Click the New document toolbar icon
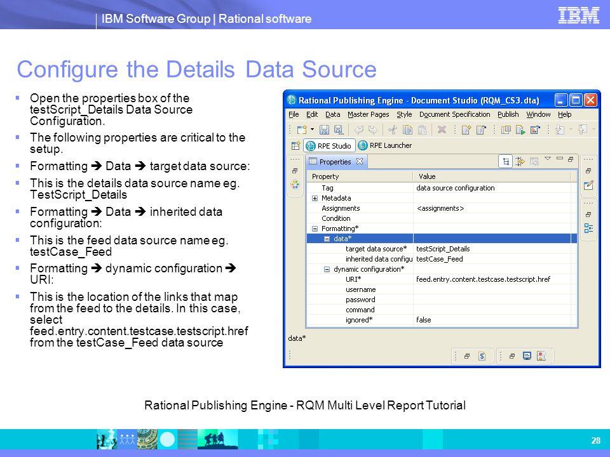 pyautogui.click(x=302, y=129)
